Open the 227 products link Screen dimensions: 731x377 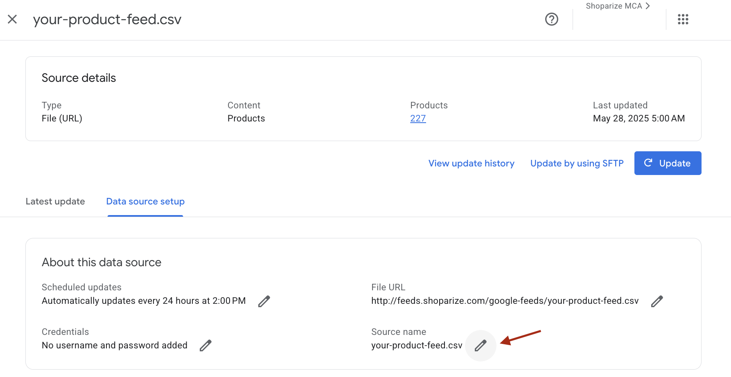pyautogui.click(x=417, y=118)
